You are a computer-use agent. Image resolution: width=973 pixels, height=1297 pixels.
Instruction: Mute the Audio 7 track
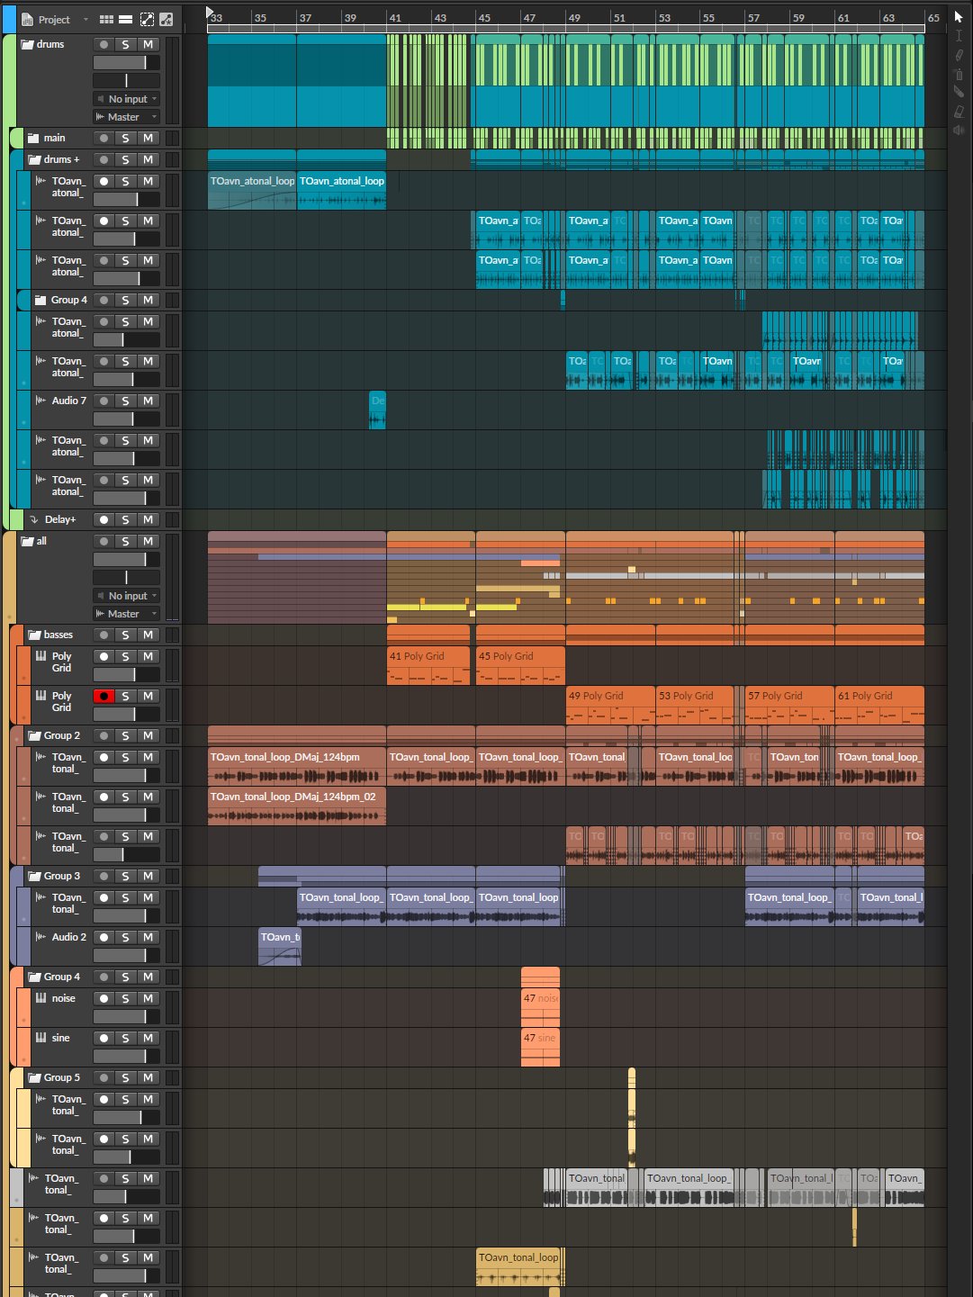tap(148, 401)
